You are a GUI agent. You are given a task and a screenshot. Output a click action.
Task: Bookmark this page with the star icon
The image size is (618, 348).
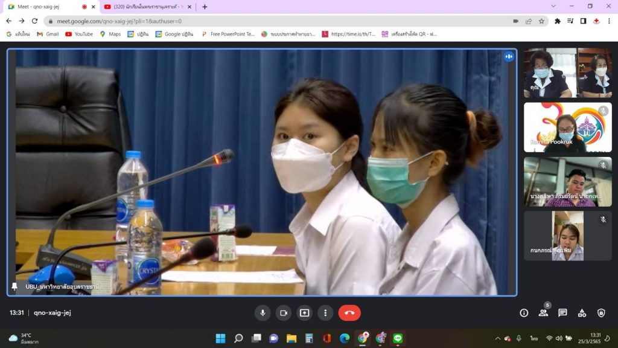[x=541, y=21]
